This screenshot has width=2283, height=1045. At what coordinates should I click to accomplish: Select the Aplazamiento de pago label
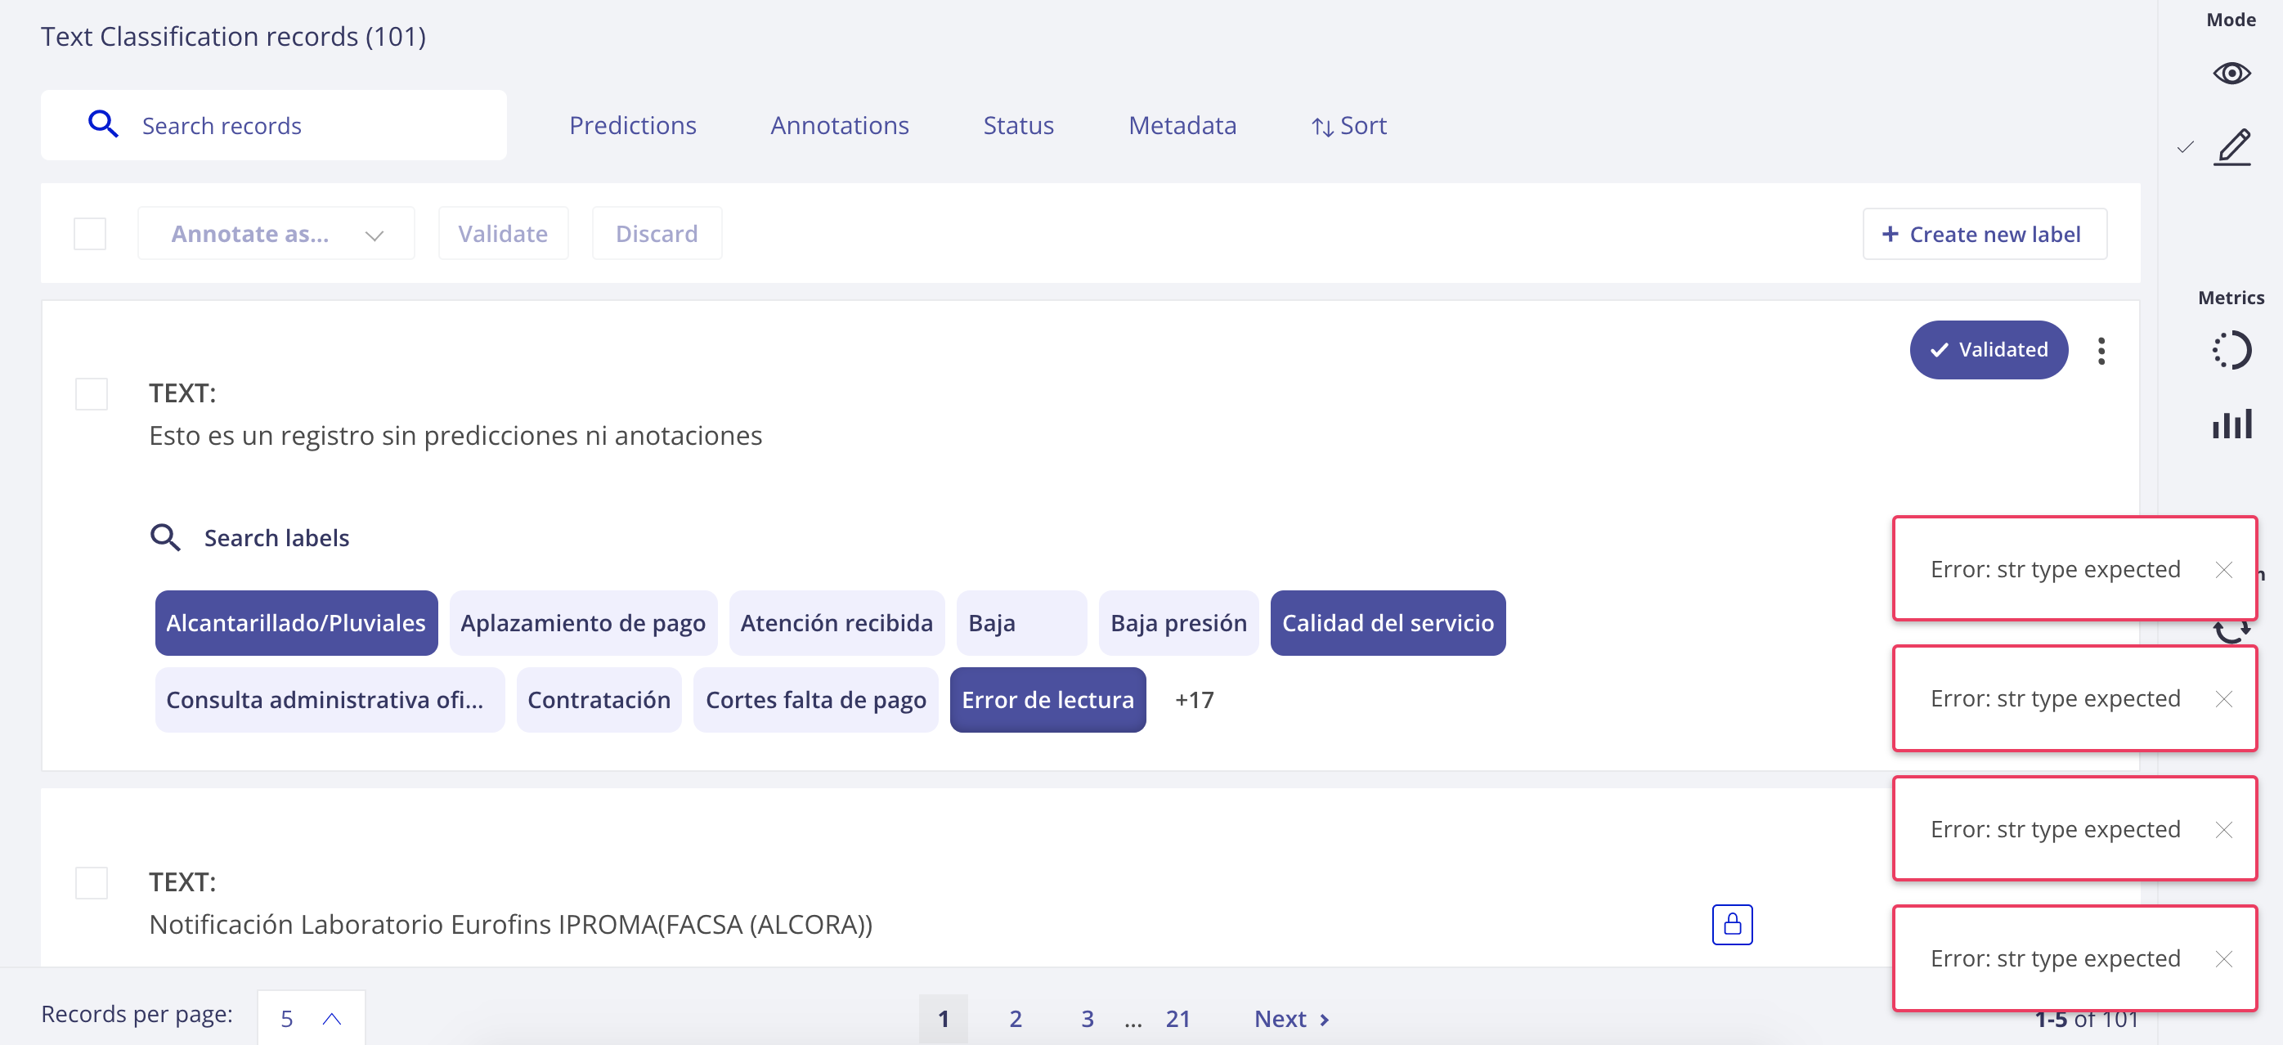tap(583, 623)
